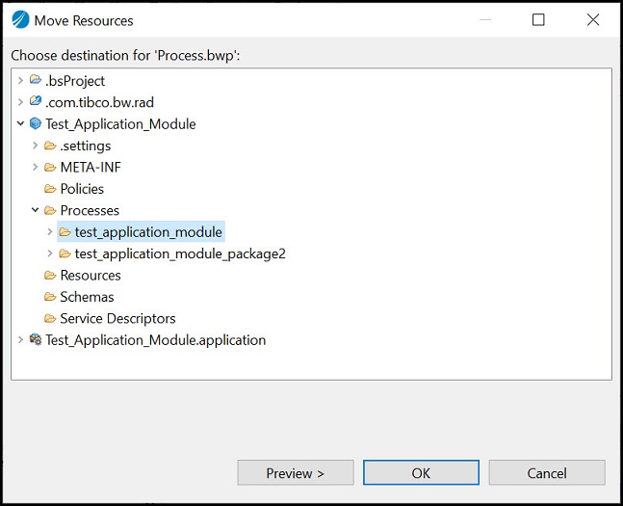Open the Preview > refactoring view
This screenshot has height=506, width=623.
point(296,473)
